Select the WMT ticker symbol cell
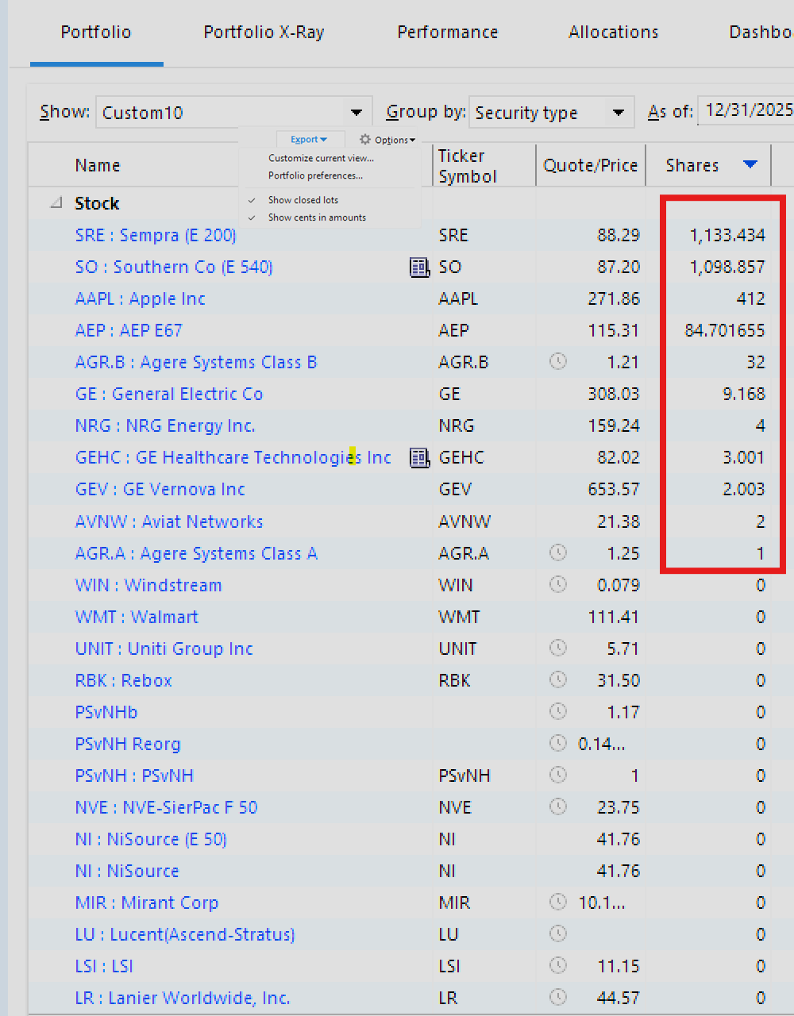Viewport: 794px width, 1016px height. (x=460, y=617)
